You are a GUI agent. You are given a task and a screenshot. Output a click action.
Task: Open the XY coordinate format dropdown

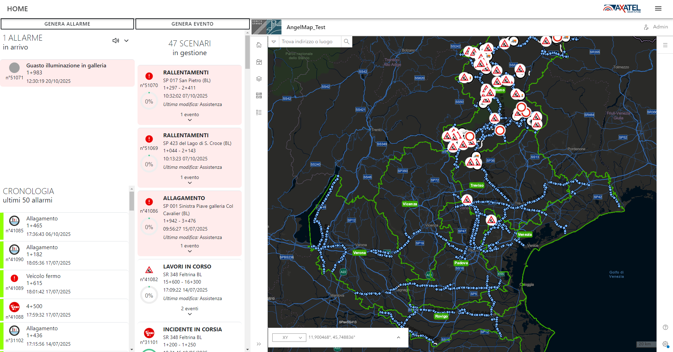[289, 337]
